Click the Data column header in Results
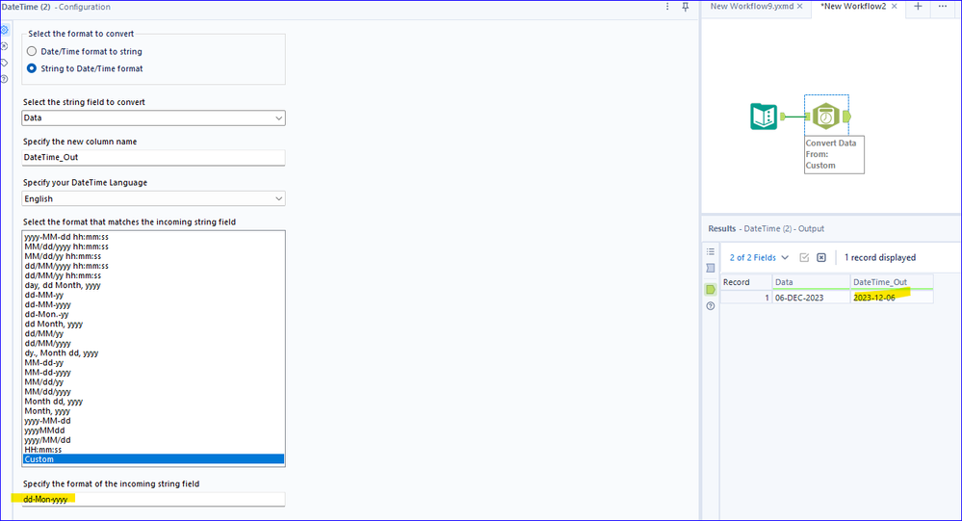The height and width of the screenshot is (521, 962). tap(811, 282)
